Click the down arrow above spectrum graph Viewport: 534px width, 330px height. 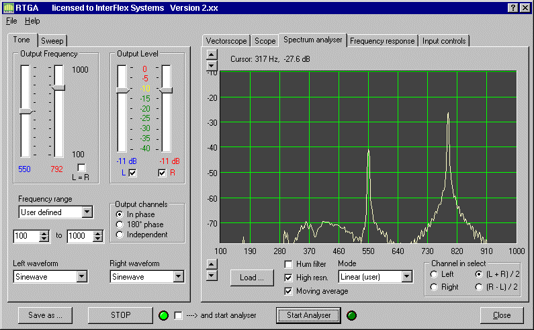pyautogui.click(x=212, y=65)
